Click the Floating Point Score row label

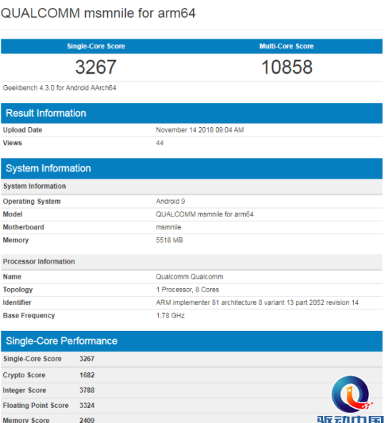tap(36, 405)
